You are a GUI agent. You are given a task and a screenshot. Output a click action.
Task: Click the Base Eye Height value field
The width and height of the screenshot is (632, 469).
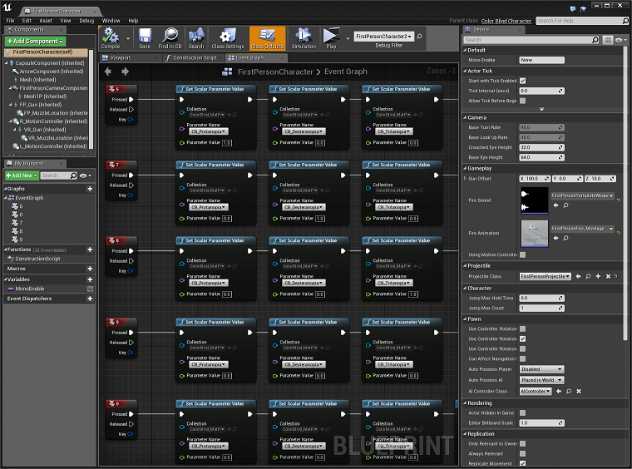tap(541, 157)
